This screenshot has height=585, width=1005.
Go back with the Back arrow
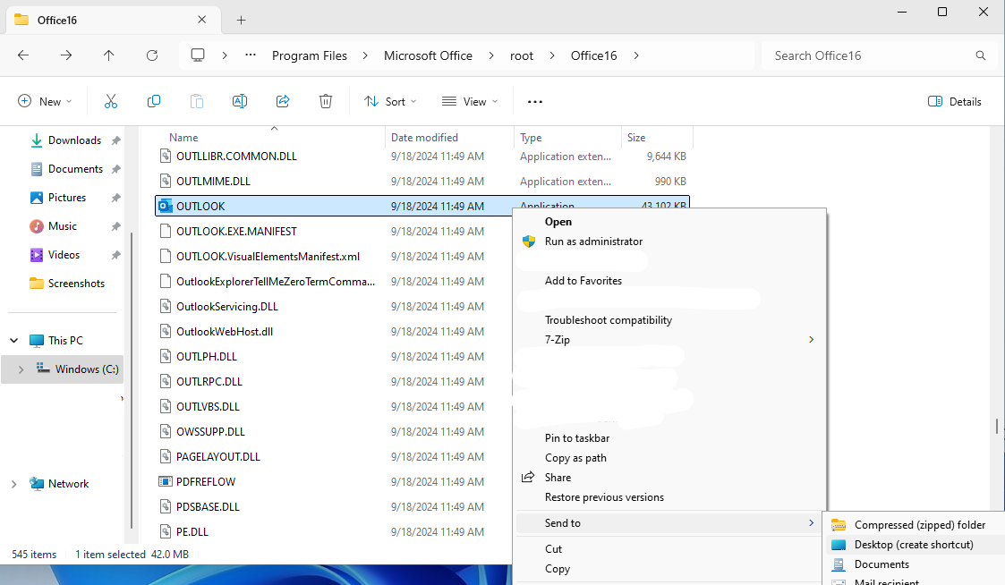tap(23, 55)
